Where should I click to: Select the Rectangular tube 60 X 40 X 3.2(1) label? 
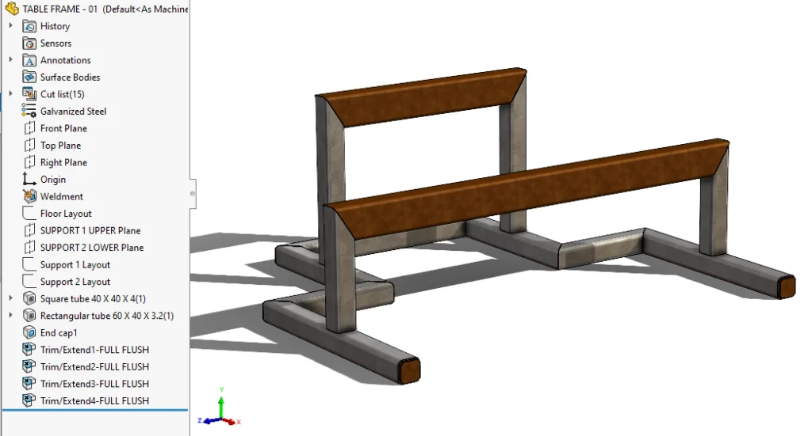[107, 316]
